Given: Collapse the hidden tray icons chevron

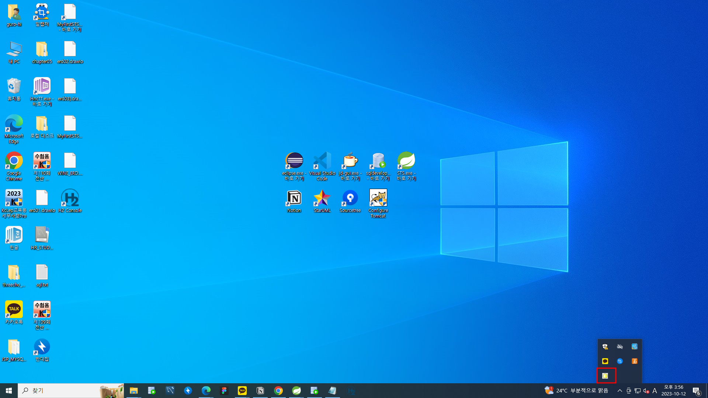Looking at the screenshot, I should (620, 391).
